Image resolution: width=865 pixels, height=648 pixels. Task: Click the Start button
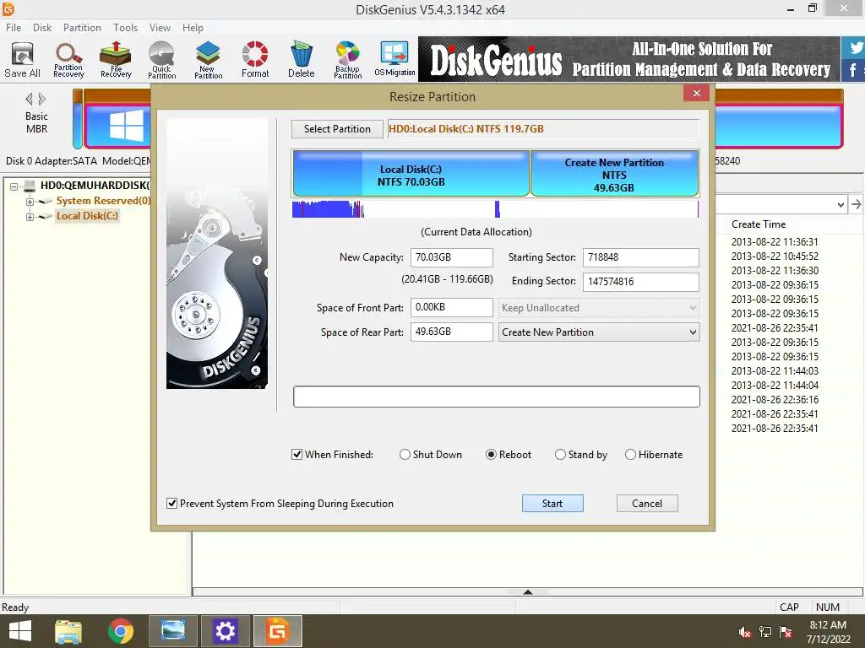pos(552,503)
